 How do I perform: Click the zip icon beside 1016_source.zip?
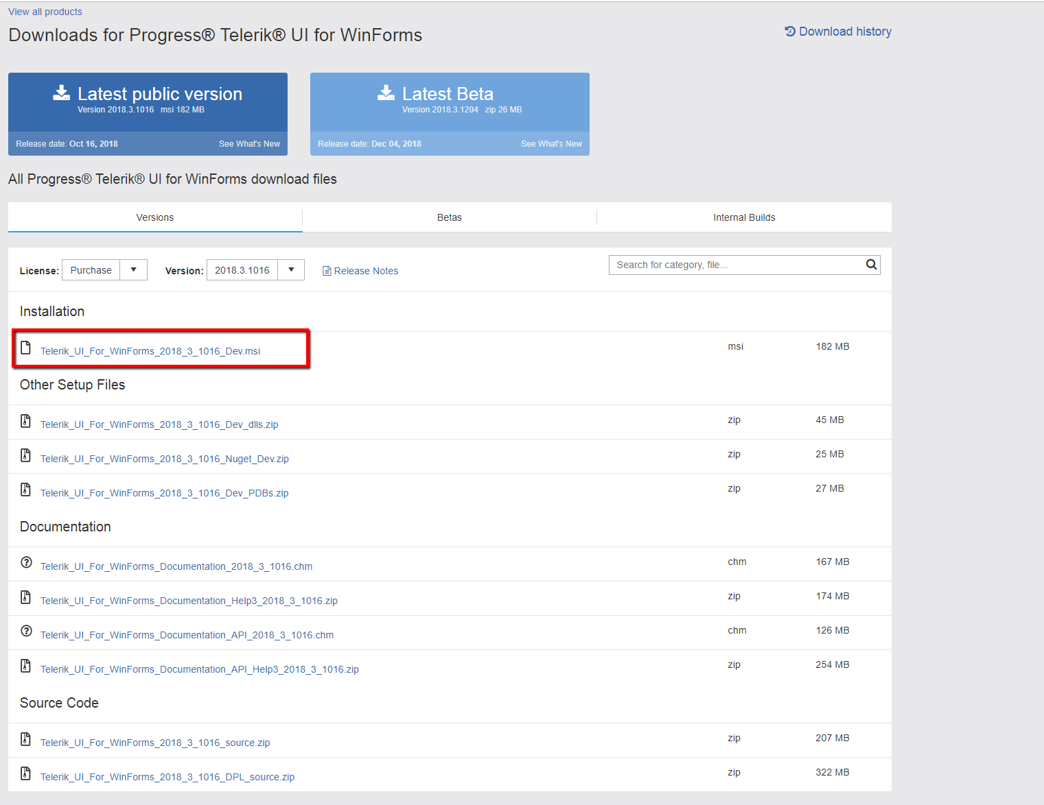coord(26,739)
